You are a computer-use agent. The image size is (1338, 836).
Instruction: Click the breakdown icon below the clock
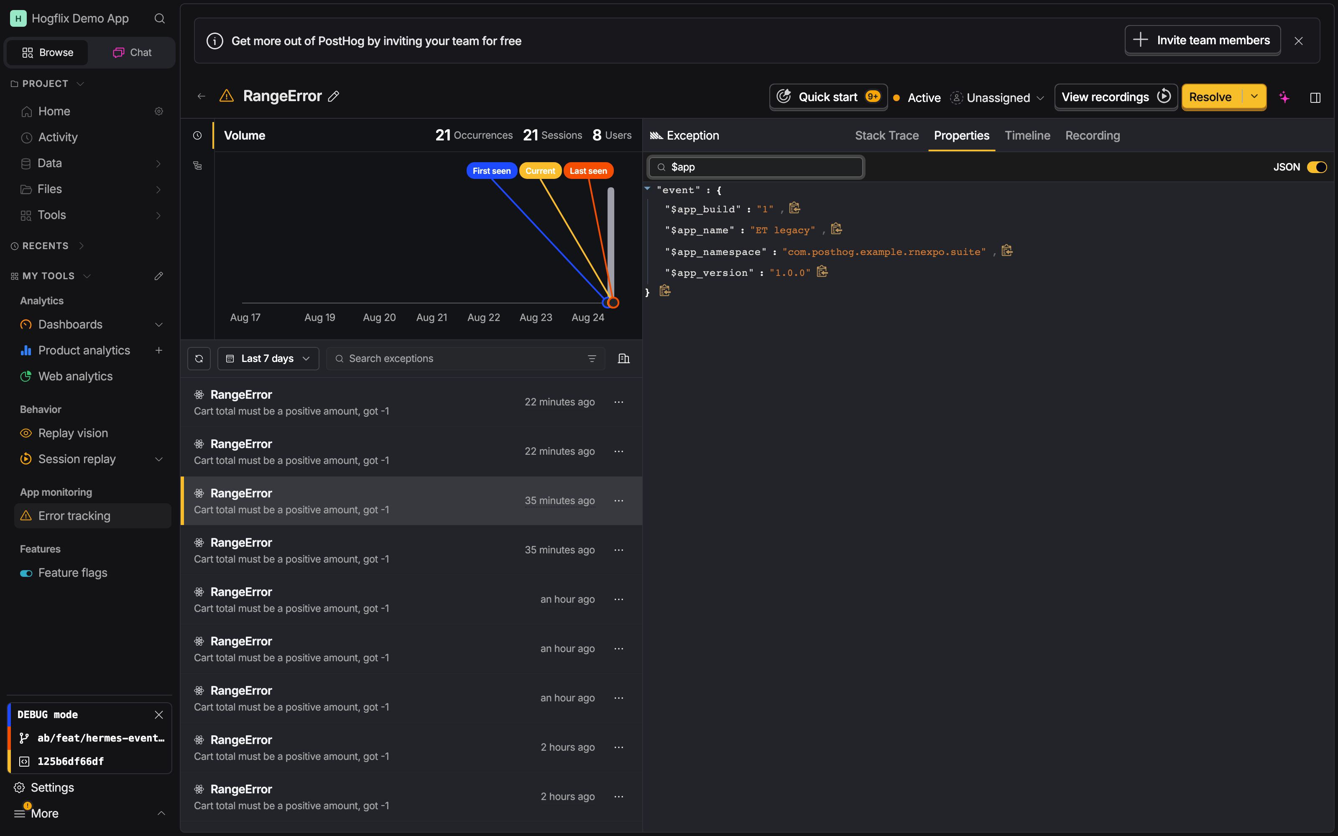[x=197, y=166]
